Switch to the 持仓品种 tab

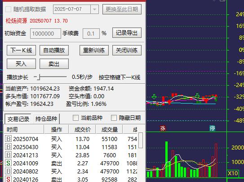pos(46,119)
